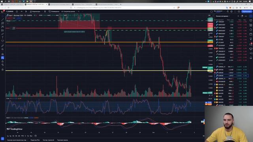This screenshot has height=142, width=253.
Task: Open the chats icon with red badge
Action: click(x=251, y=44)
